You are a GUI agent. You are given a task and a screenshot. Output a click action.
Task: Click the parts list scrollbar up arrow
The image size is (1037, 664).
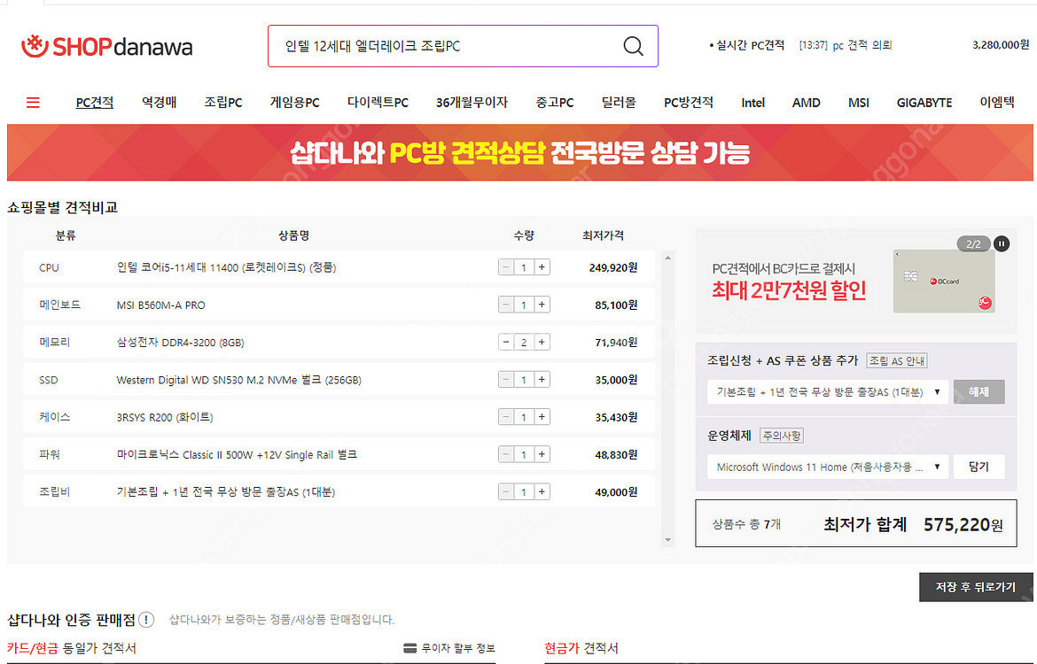[x=668, y=258]
